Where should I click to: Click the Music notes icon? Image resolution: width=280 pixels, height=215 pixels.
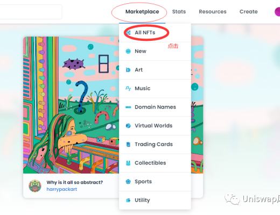[128, 88]
